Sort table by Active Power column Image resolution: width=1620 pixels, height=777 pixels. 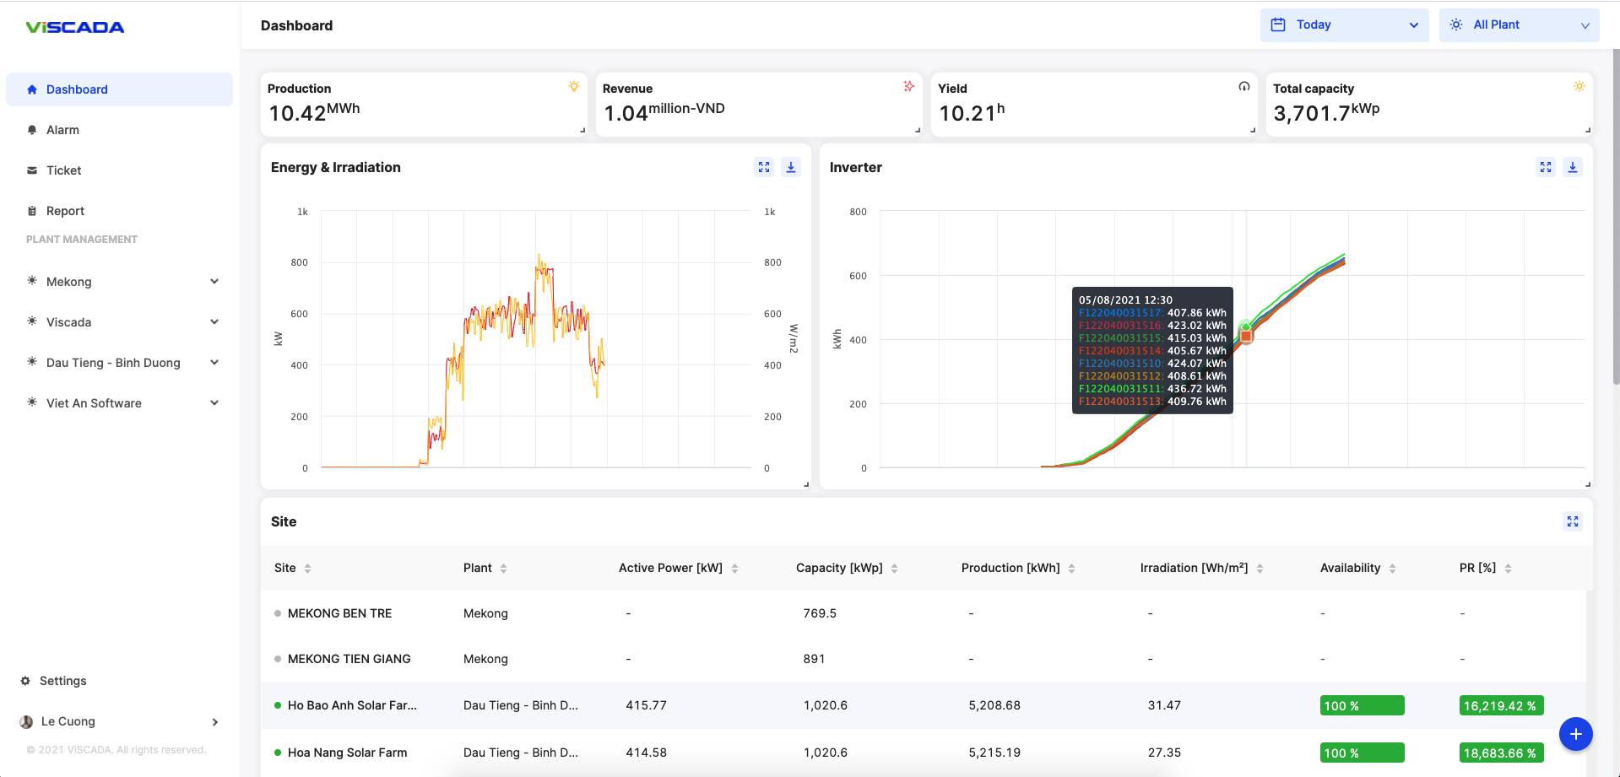(x=734, y=569)
